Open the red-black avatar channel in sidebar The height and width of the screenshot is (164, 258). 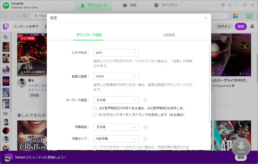[x=6, y=131]
